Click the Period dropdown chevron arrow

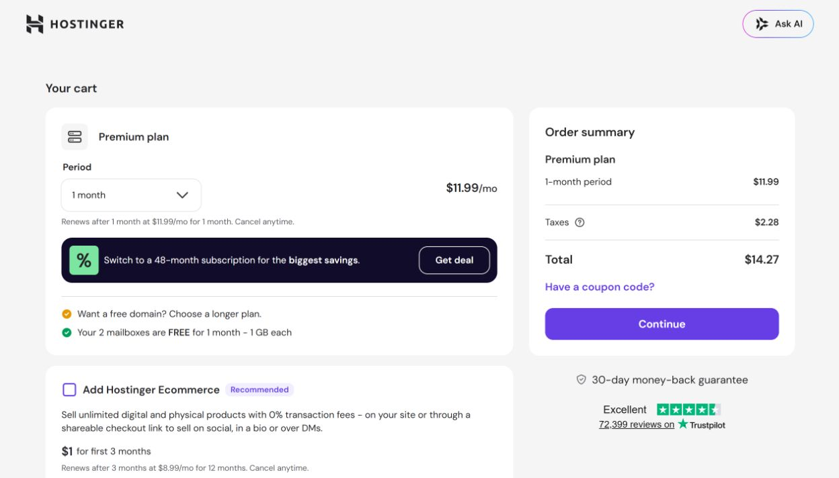[x=182, y=195]
